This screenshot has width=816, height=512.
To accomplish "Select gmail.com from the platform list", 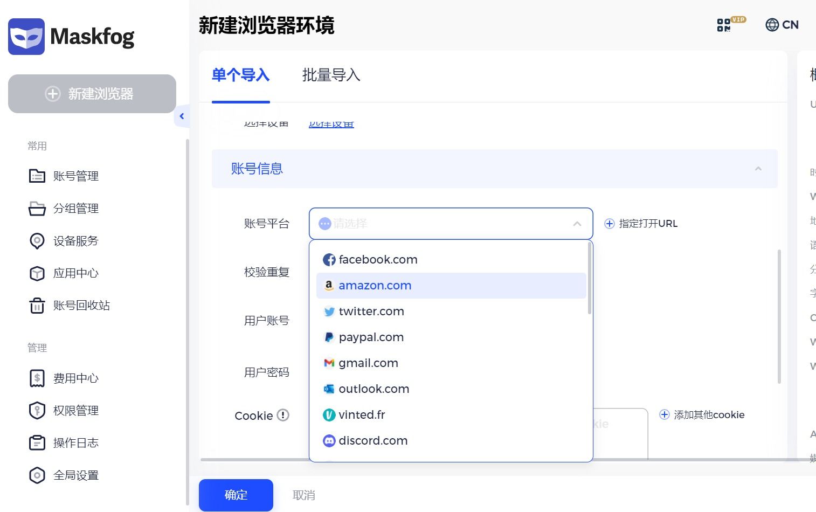I will point(451,363).
